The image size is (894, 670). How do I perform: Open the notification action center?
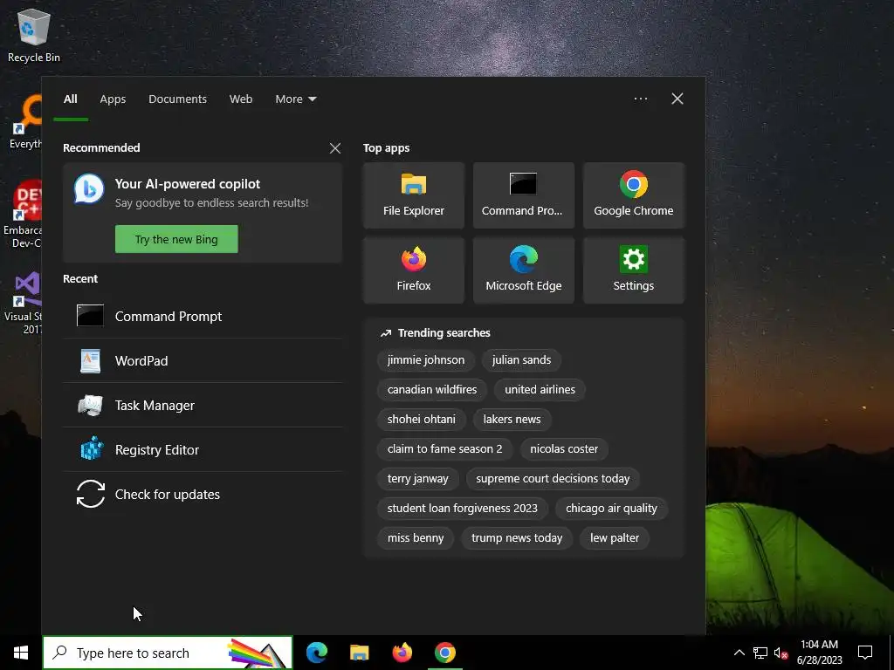[x=865, y=653]
